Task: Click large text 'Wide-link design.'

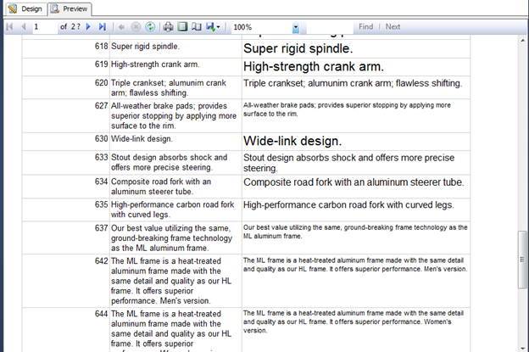Action: pos(292,141)
